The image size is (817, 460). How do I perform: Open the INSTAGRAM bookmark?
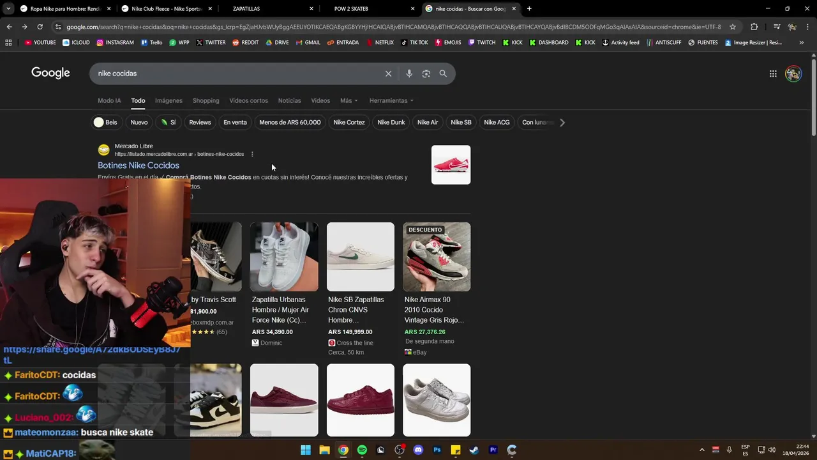click(x=115, y=43)
